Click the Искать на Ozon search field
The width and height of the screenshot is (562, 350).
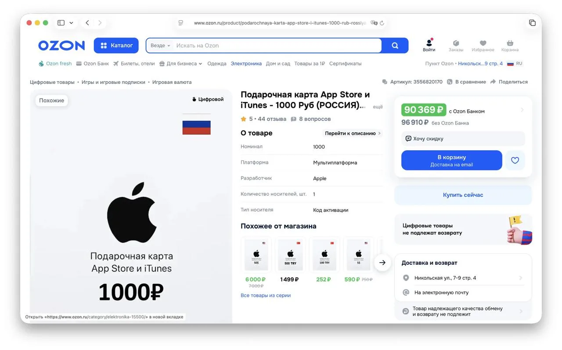click(x=277, y=46)
